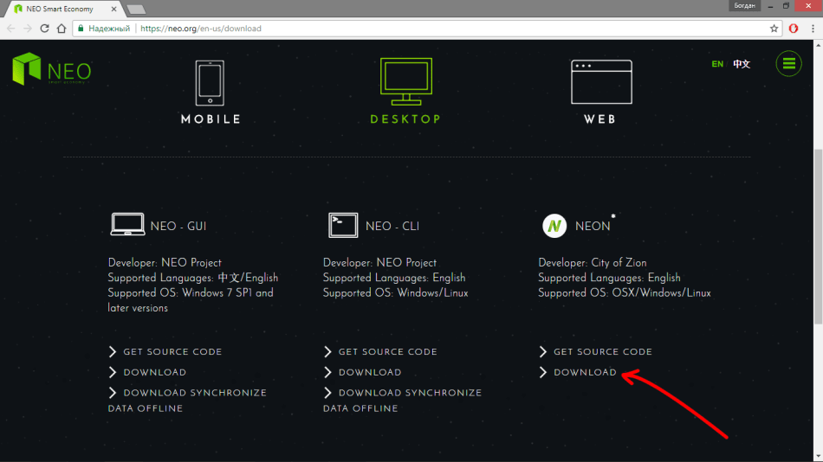The image size is (823, 462).
Task: Select the Web browser window icon
Action: 601,82
